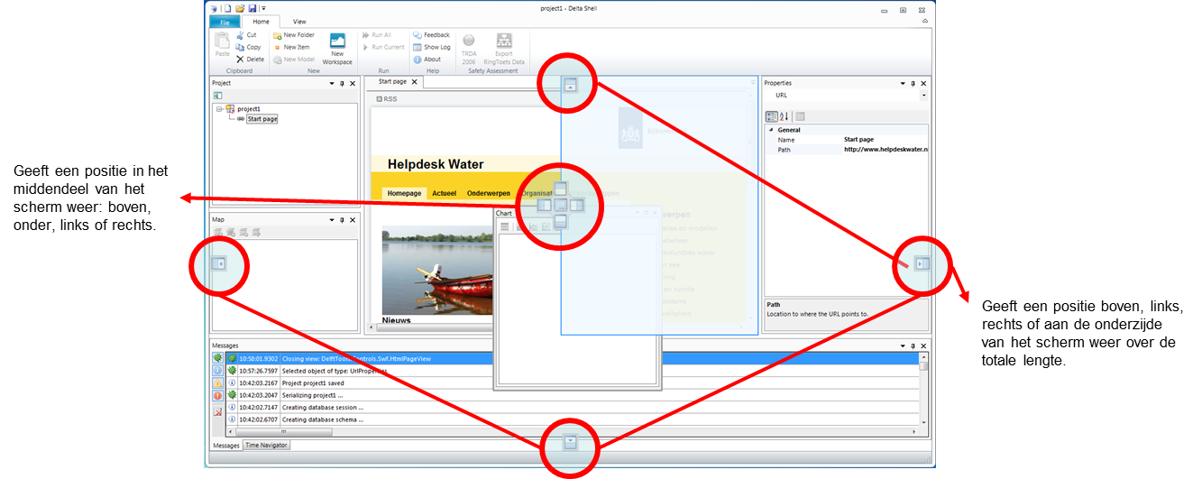Select the Start page item in project tree
The image size is (1202, 479).
click(x=262, y=119)
